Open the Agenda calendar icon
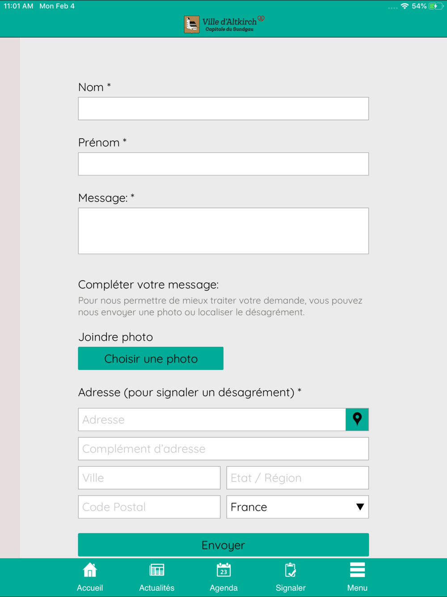Screen dimensions: 447x597 pos(223,571)
